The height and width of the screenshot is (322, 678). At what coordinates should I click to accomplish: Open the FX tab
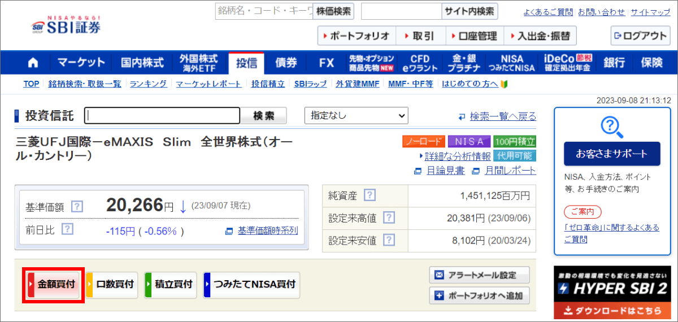[x=326, y=62]
